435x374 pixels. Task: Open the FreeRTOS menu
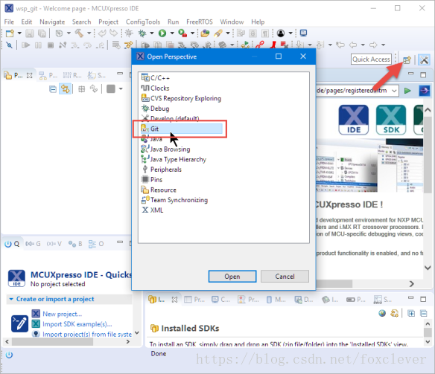(200, 22)
